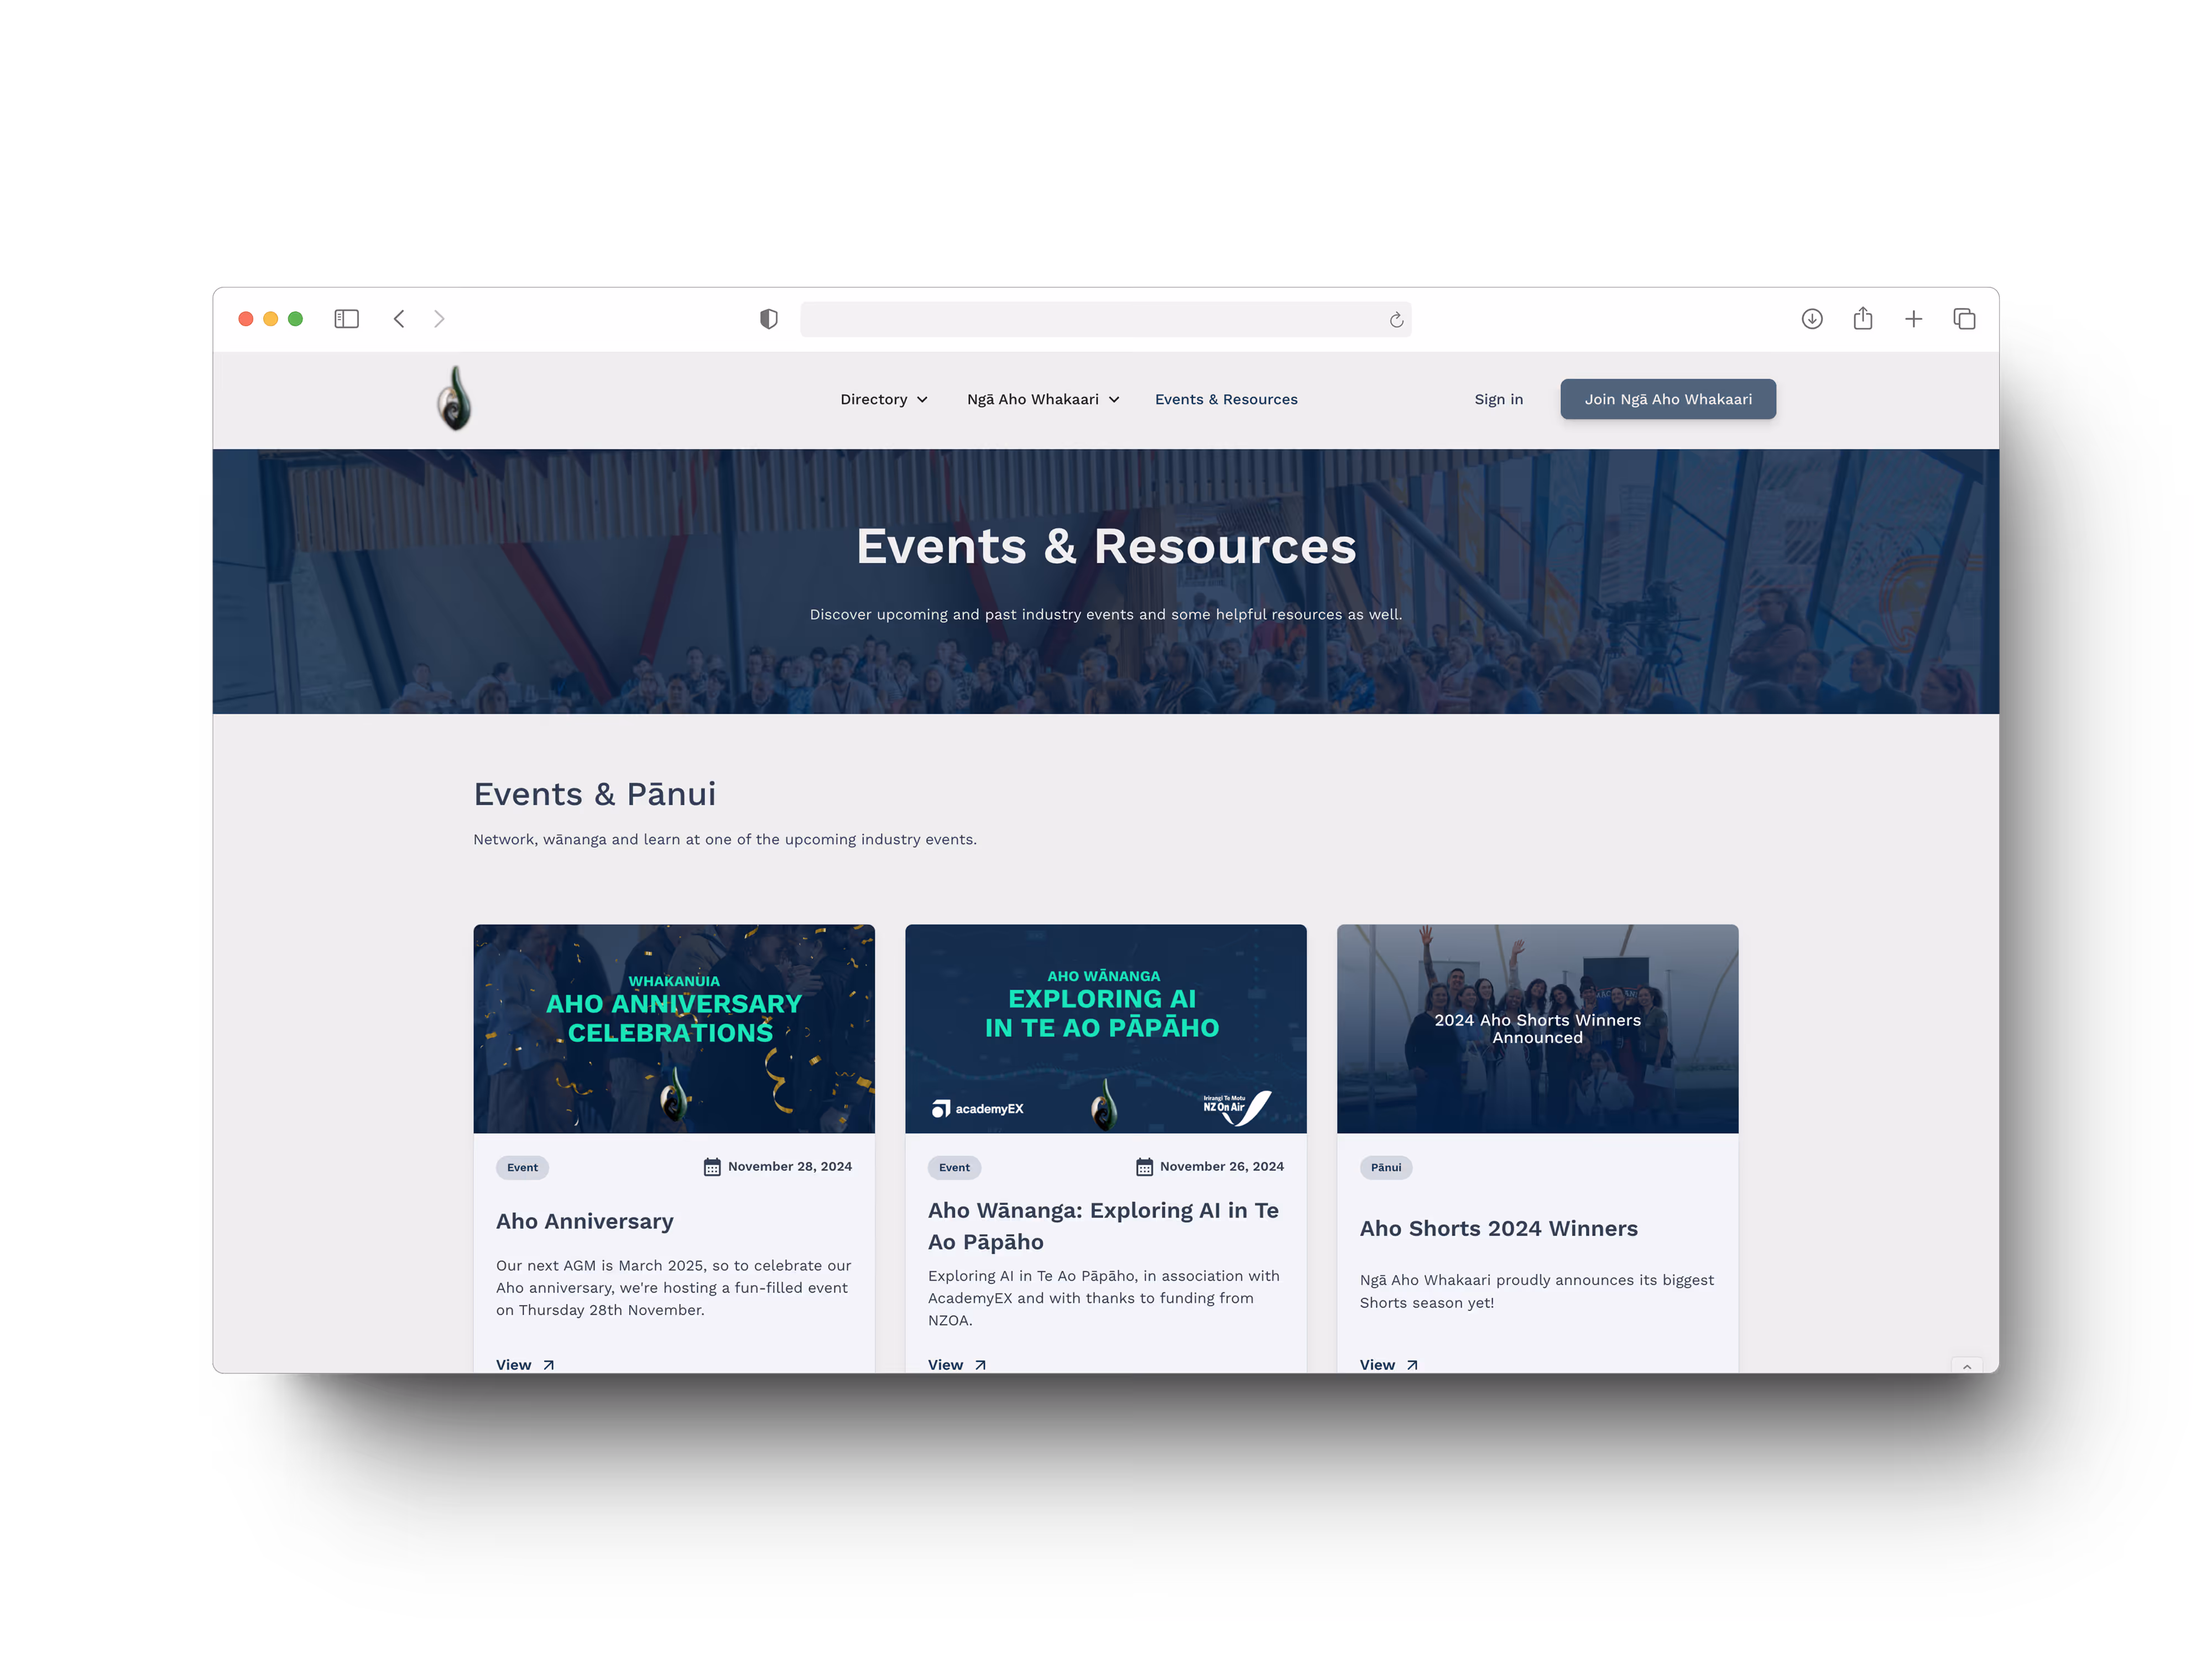Go back with the left arrow
Viewport: 2212px width, 1659px height.
399,319
